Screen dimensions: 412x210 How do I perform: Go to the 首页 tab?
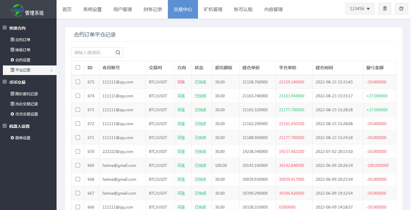point(67,9)
